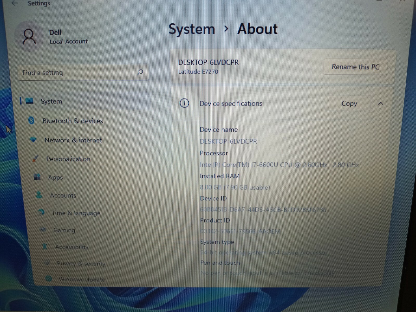This screenshot has height=312, width=416.
Task: Open Accessibility settings
Action: point(72,247)
